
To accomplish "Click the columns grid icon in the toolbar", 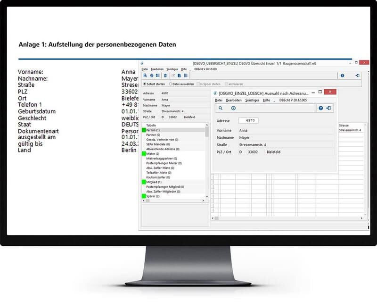I will [186, 75].
